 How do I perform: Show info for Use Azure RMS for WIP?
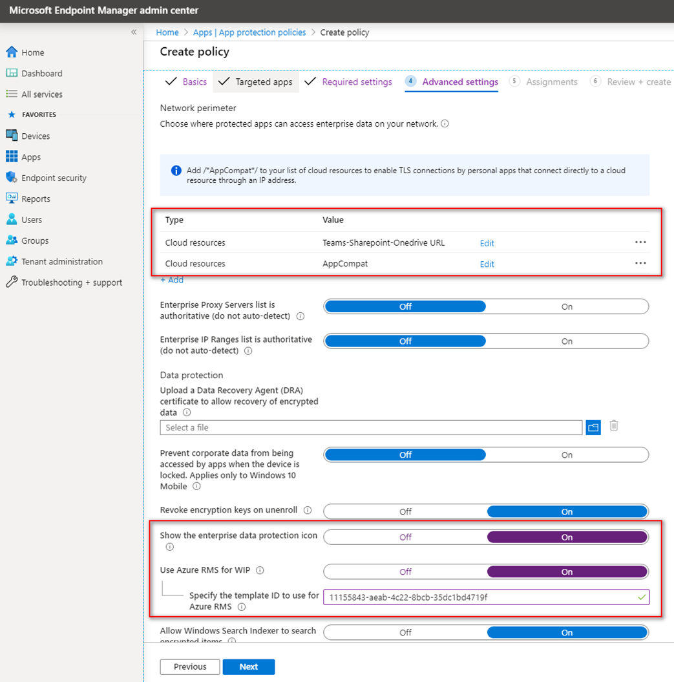(260, 570)
